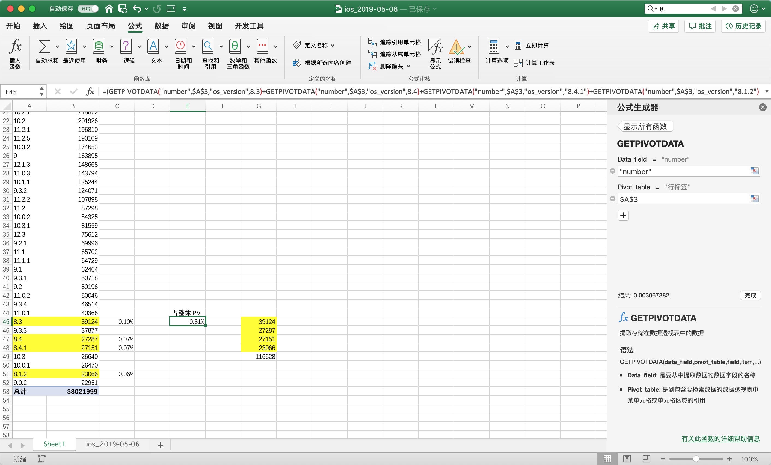
Task: Add new sheet with plus button
Action: pos(161,445)
